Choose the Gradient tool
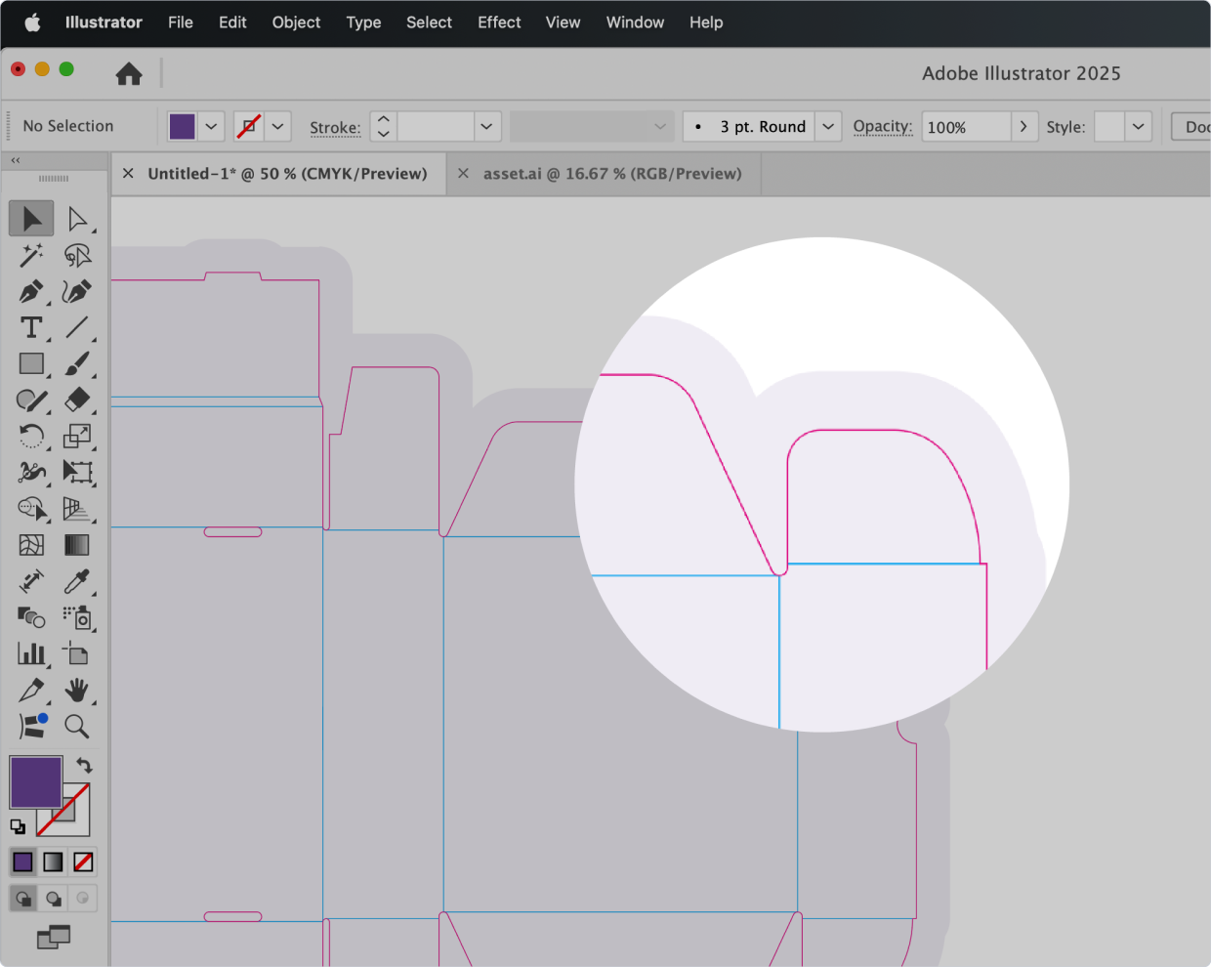This screenshot has height=967, width=1211. 76,545
